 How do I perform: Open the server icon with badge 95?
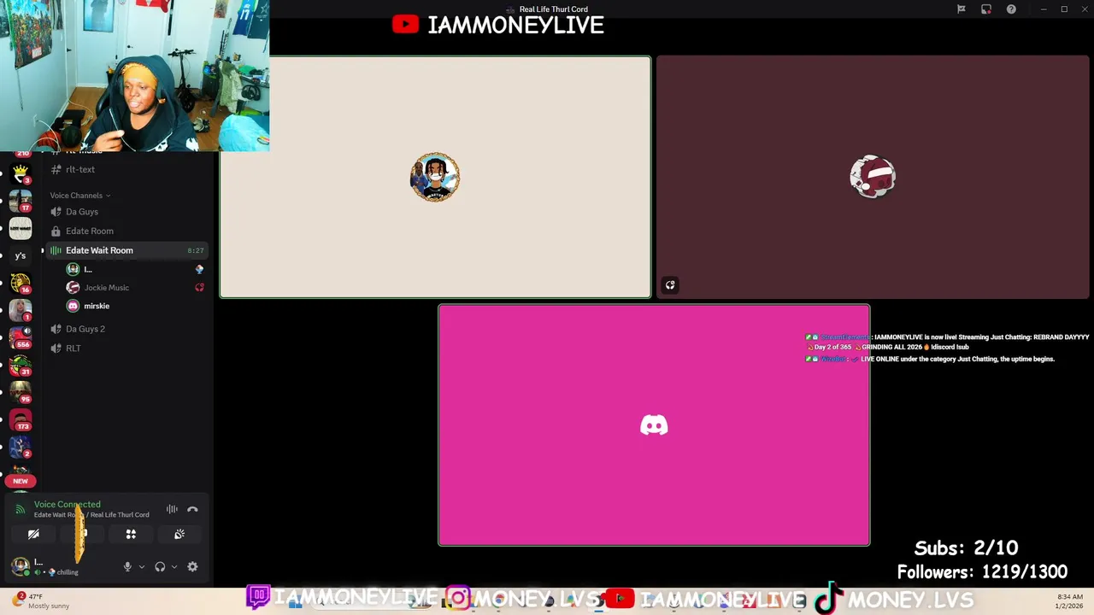pos(21,392)
